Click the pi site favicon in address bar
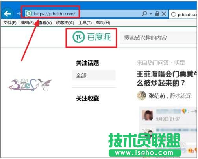 (x=29, y=13)
